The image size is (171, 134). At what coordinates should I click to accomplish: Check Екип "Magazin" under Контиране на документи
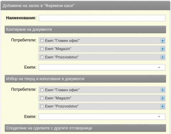click(x=42, y=49)
